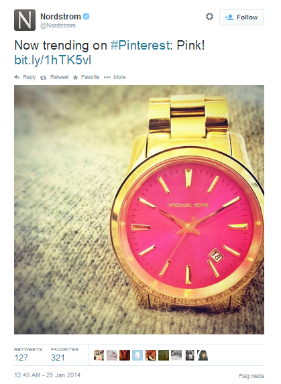The width and height of the screenshot is (281, 384).
Task: Open the 12:45 AM - 25 Jan 2014 timestamp
Action: pos(48,375)
